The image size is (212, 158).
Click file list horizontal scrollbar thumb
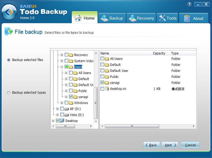click(132, 126)
